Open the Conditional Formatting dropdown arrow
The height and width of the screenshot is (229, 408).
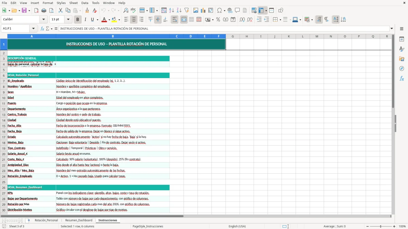pos(312,20)
